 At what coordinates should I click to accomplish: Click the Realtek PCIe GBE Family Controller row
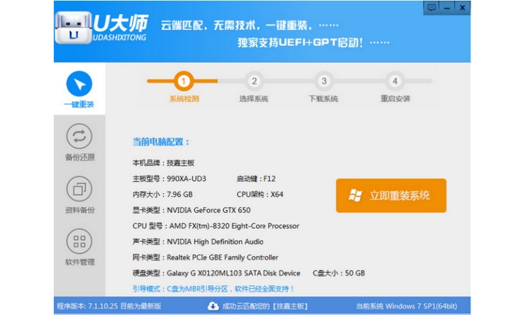tap(205, 257)
